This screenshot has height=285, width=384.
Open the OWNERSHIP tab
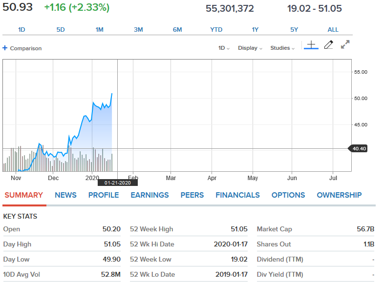coord(339,195)
